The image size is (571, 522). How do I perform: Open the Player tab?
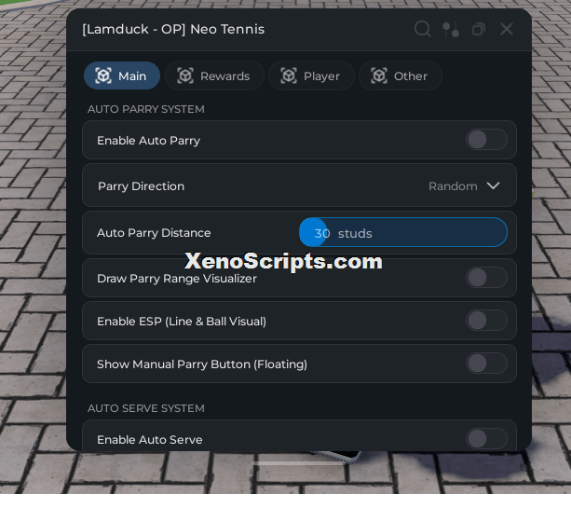tap(311, 76)
